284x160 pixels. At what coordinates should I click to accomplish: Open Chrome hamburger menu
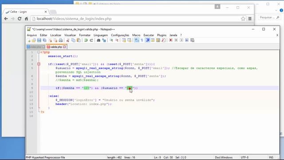pyautogui.click(x=250, y=19)
